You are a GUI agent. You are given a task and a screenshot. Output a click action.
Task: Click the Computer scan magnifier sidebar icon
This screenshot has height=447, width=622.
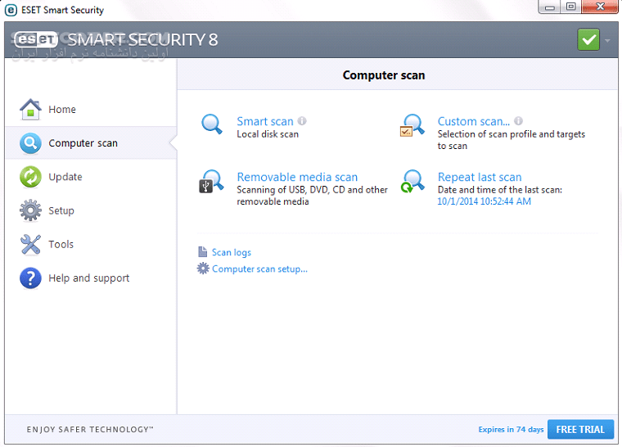click(x=30, y=143)
